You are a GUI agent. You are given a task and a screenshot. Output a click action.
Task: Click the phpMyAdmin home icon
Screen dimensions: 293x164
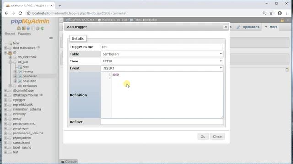click(19, 28)
